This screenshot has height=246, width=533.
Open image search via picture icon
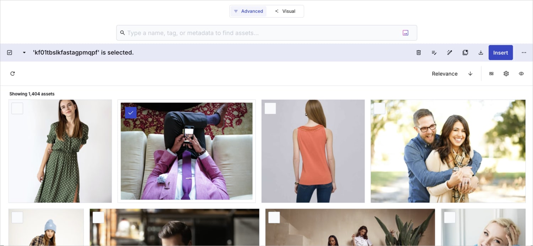(405, 33)
